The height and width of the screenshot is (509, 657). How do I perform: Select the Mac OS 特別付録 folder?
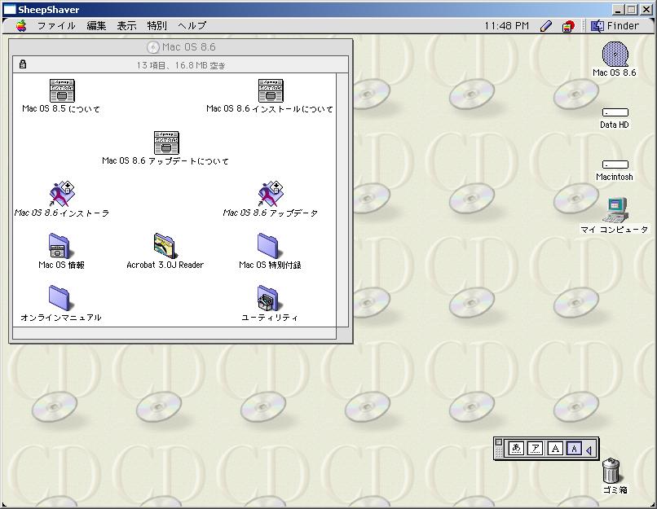[269, 246]
